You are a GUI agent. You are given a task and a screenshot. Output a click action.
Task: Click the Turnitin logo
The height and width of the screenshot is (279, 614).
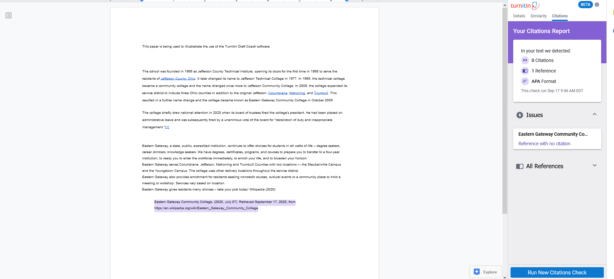pyautogui.click(x=525, y=6)
